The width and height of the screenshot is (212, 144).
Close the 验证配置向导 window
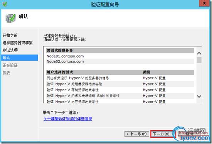click(x=204, y=3)
